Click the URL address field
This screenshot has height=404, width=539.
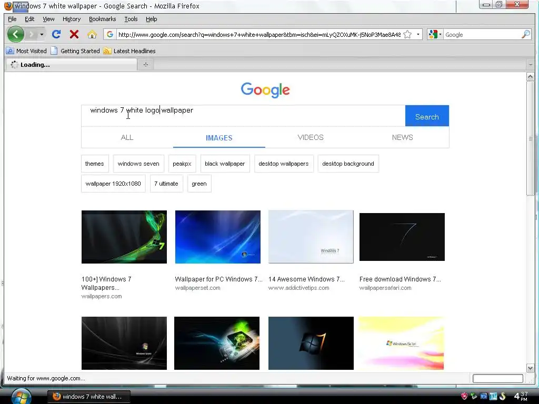coord(259,35)
